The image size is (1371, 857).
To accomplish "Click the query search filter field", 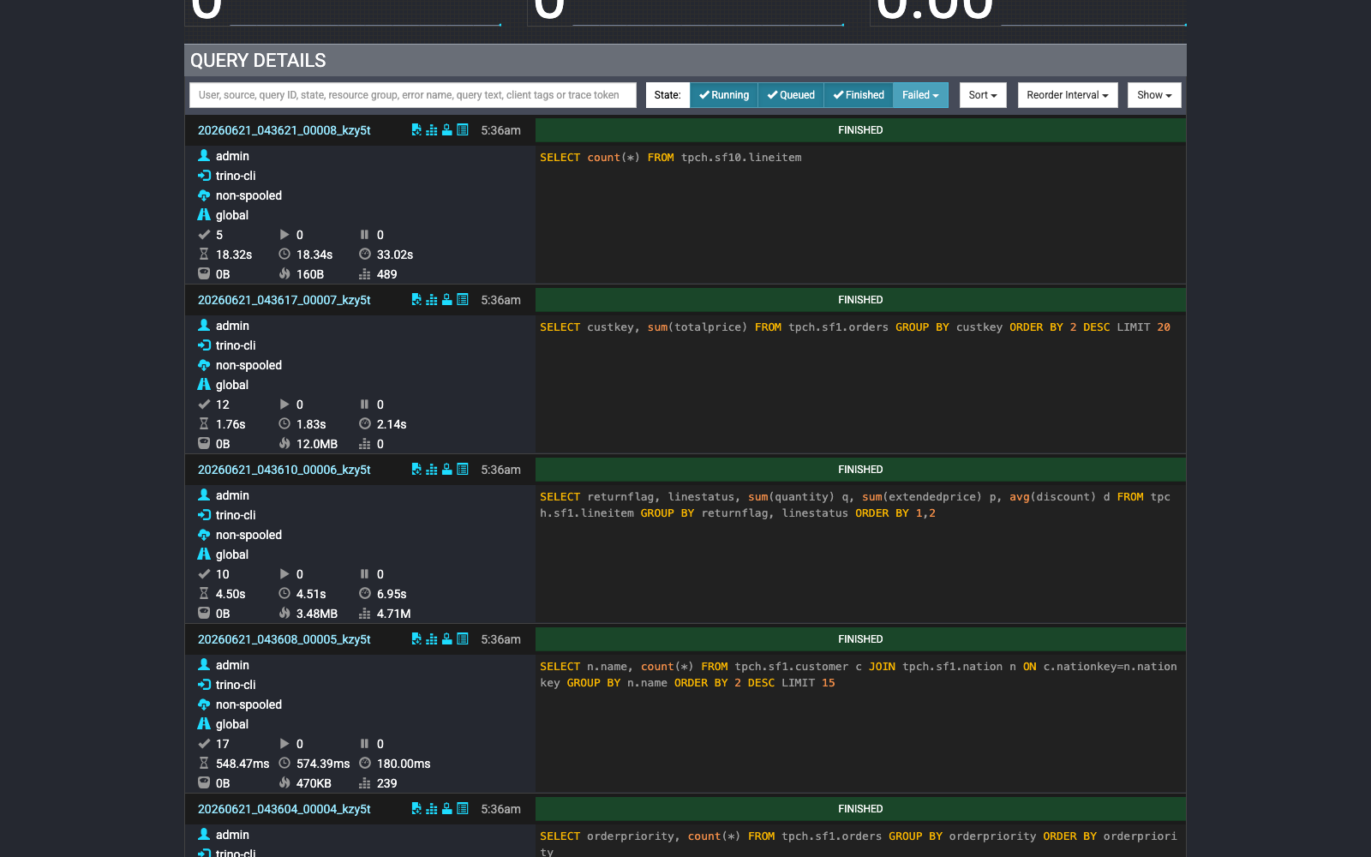I will pos(413,95).
